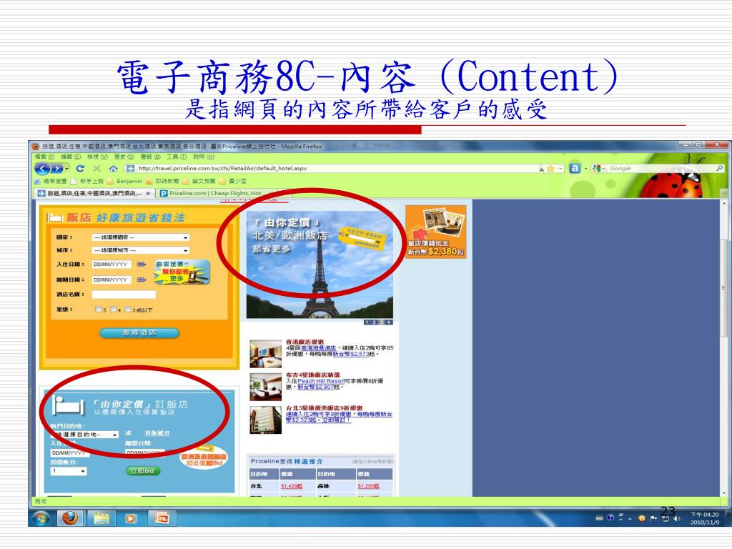The width and height of the screenshot is (732, 549).
Task: Stop loading with the X toolbar icon
Action: (x=97, y=169)
